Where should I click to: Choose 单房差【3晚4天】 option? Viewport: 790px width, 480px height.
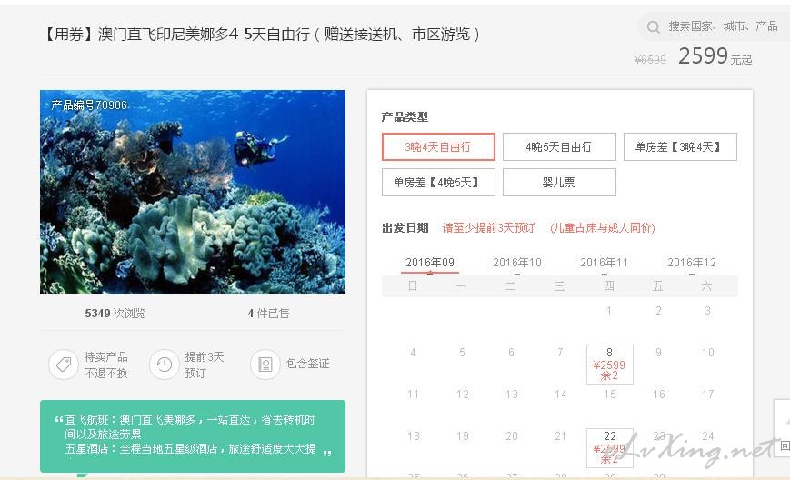click(x=680, y=147)
